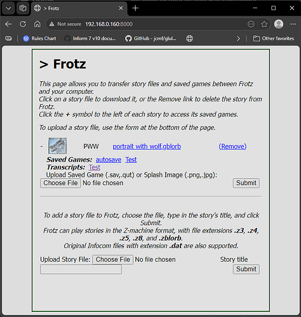301x317 pixels.
Task: Open the Other favorites folder
Action: (274, 39)
